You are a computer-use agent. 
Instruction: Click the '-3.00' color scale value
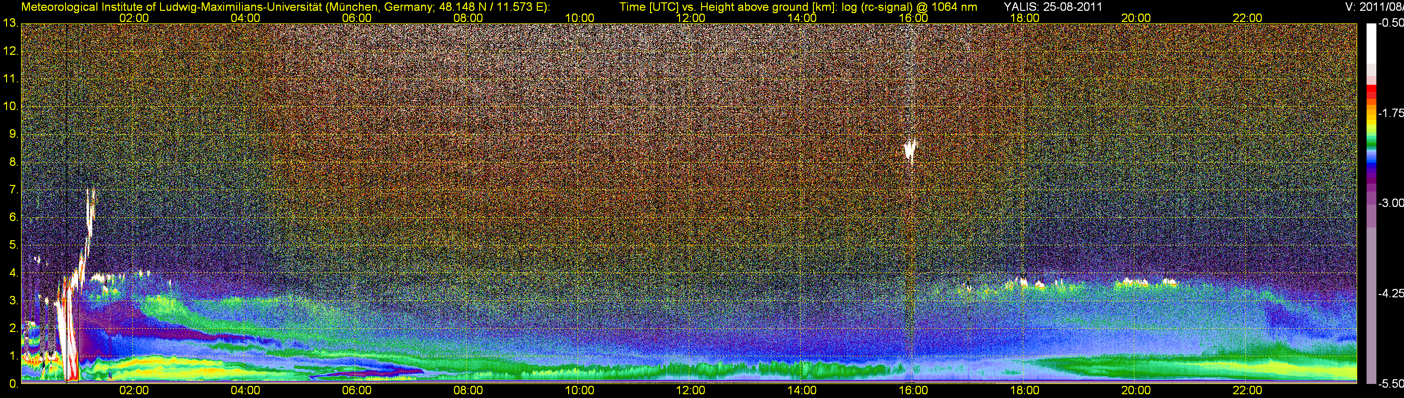[x=1390, y=203]
